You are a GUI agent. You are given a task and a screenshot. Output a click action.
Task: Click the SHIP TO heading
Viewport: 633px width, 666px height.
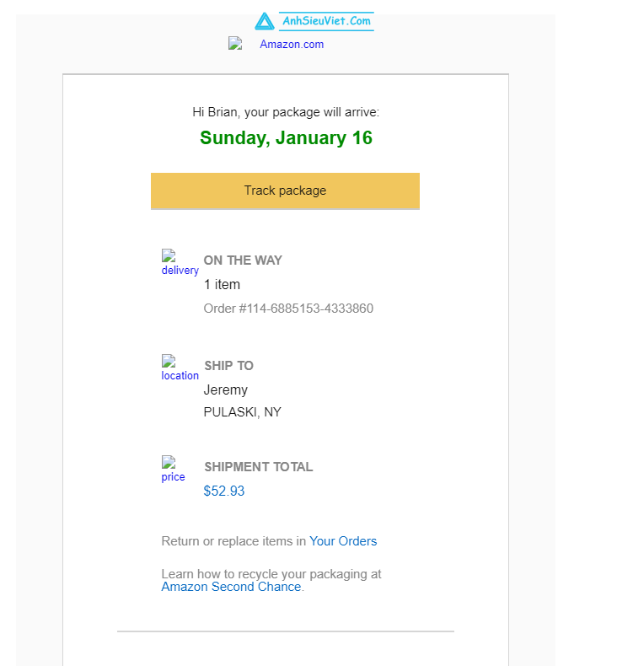[x=228, y=366]
